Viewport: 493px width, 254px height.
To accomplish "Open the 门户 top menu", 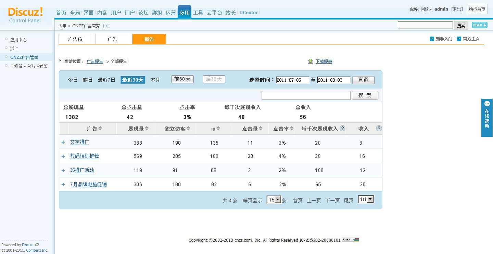I will pos(130,13).
